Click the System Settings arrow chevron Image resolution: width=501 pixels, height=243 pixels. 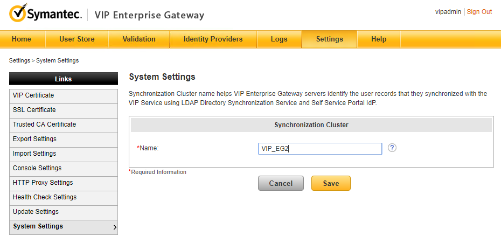point(115,228)
